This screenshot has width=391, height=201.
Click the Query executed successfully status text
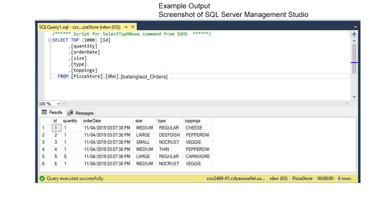point(75,178)
